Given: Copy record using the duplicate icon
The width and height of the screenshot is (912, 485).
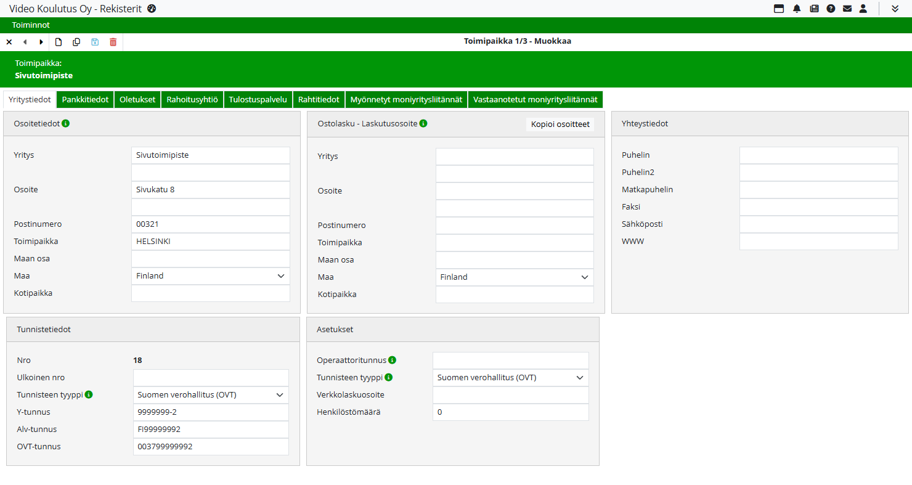Looking at the screenshot, I should (76, 42).
